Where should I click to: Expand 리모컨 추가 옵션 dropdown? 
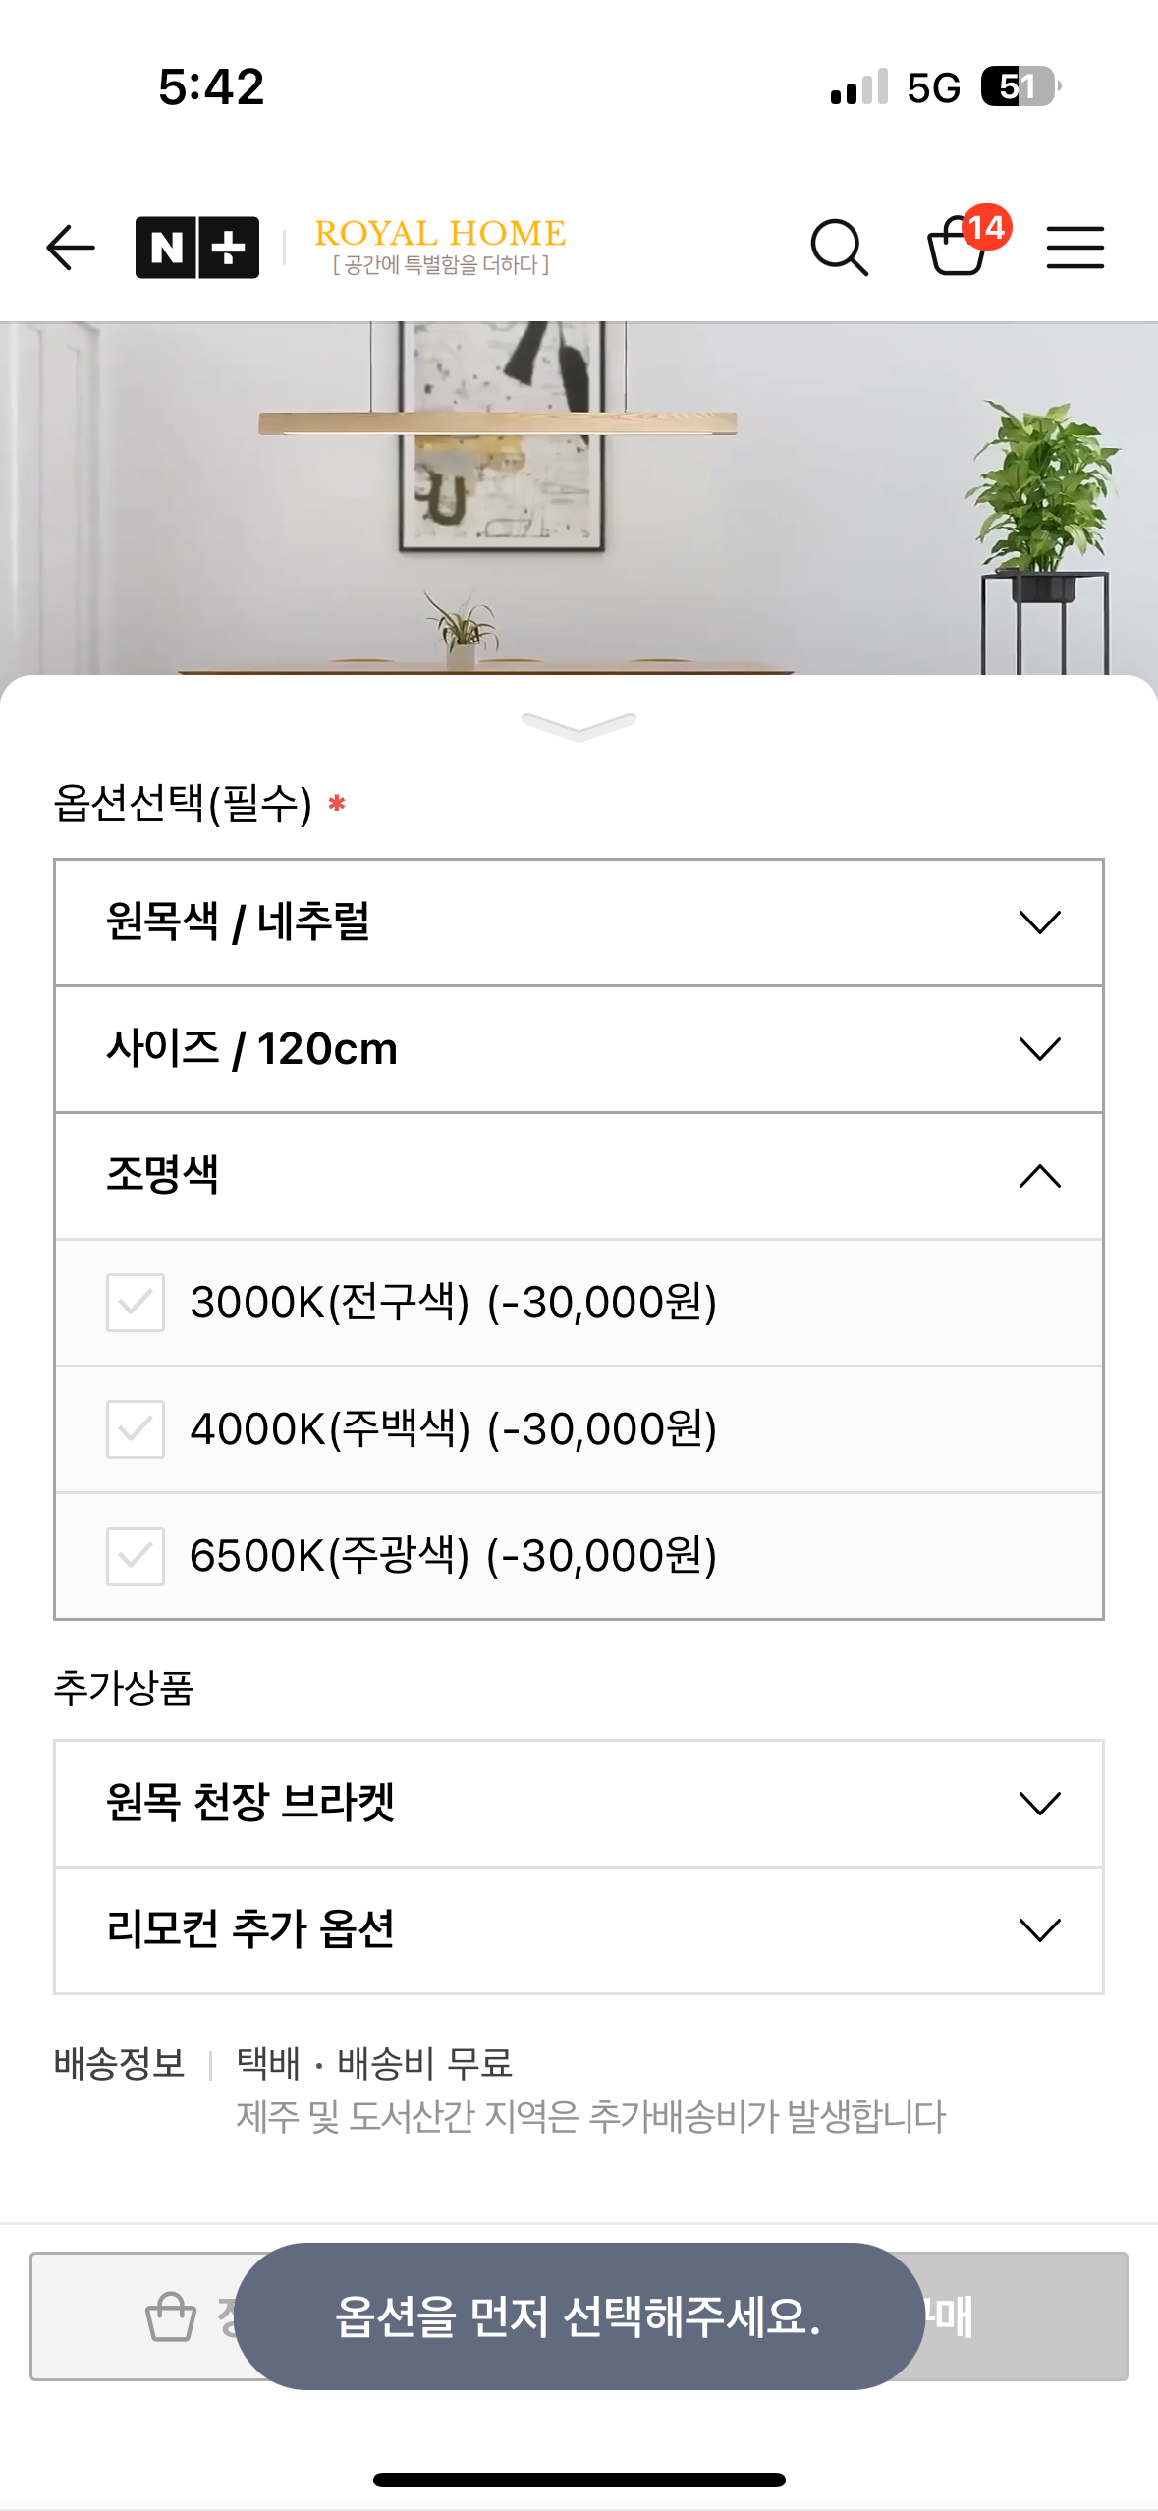tap(579, 1930)
